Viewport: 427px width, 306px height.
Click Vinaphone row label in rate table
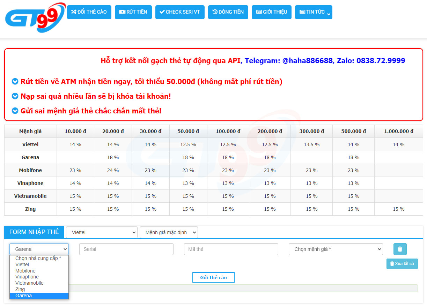point(30,183)
